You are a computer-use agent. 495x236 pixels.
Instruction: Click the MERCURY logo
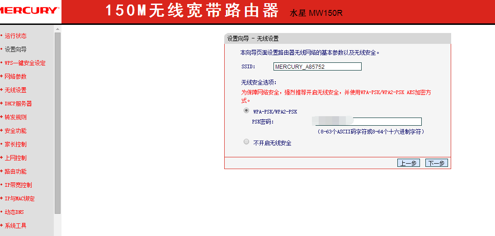(x=29, y=11)
